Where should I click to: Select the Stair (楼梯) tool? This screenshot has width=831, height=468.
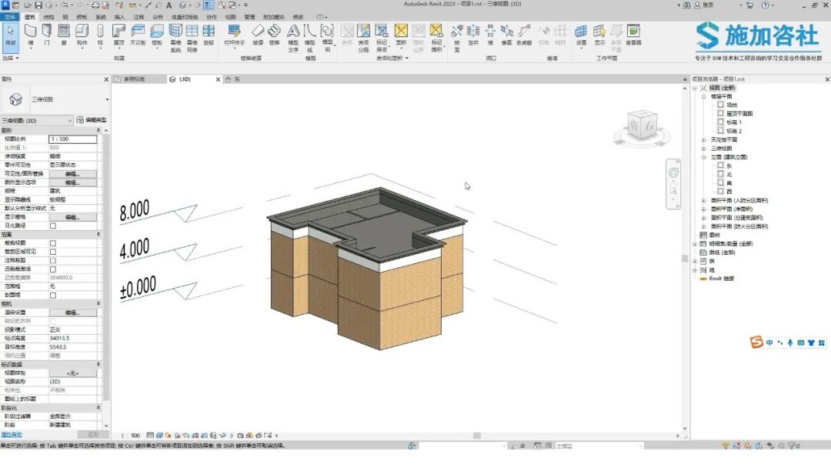tap(274, 35)
